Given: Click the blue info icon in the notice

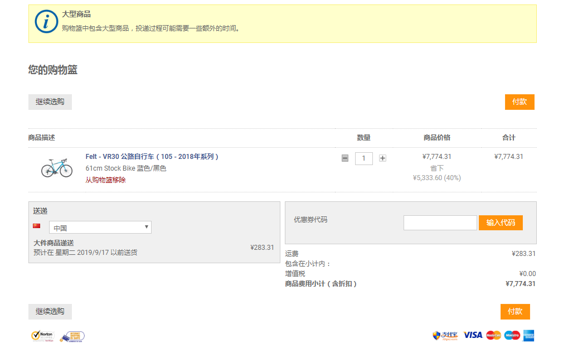Looking at the screenshot, I should (x=46, y=22).
